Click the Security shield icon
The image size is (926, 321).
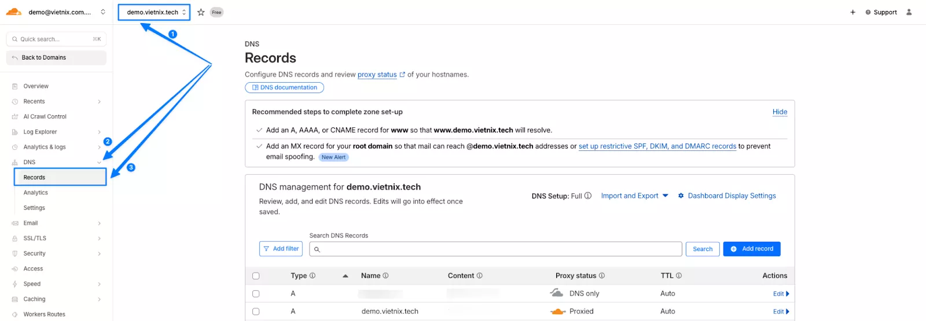tap(15, 253)
